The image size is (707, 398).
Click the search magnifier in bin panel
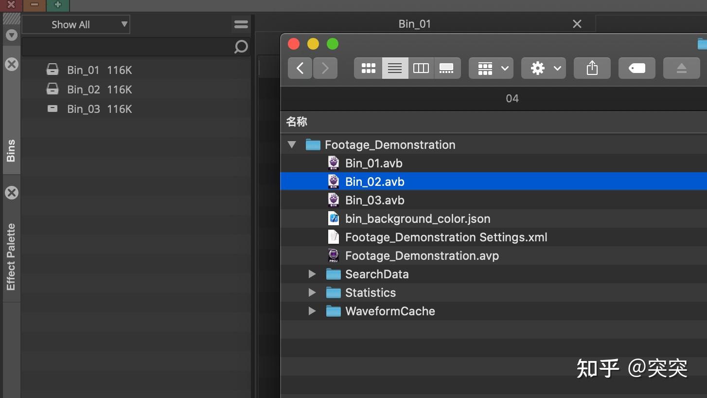pos(241,47)
